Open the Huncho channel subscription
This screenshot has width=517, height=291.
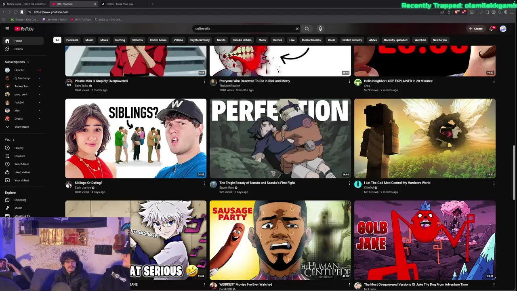23,70
